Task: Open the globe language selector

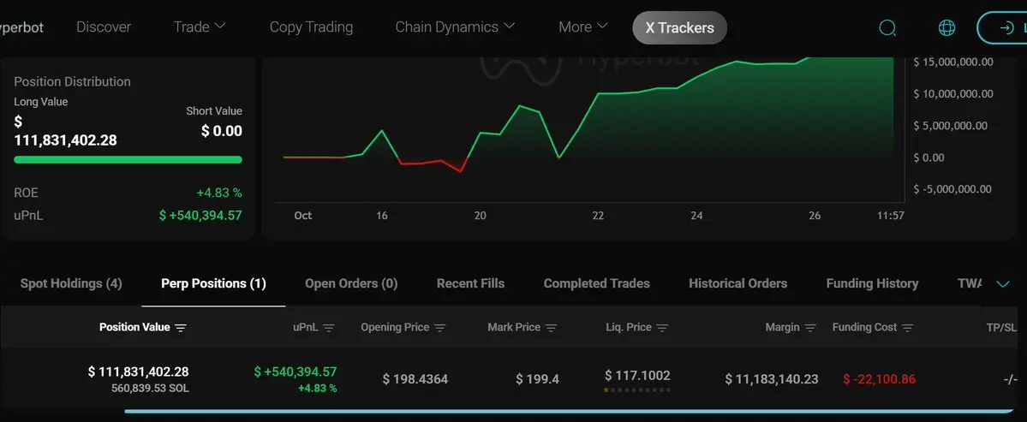Action: (x=946, y=27)
